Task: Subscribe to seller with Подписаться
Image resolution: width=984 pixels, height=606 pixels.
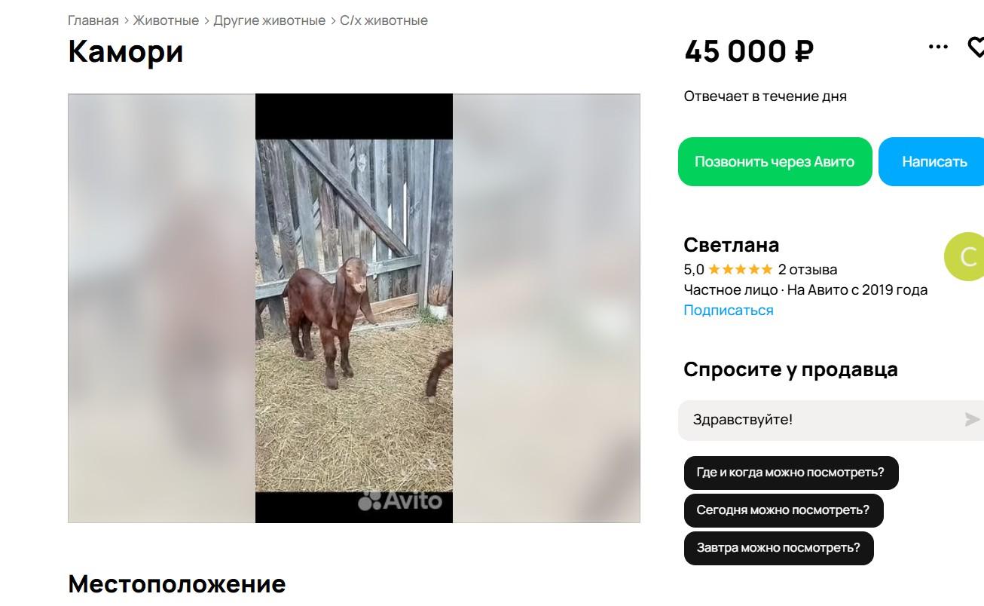Action: [x=728, y=310]
